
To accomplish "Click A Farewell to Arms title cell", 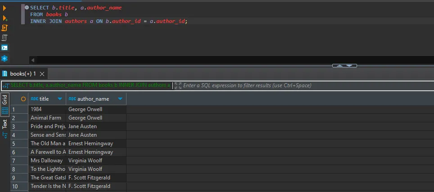I will [x=47, y=152].
